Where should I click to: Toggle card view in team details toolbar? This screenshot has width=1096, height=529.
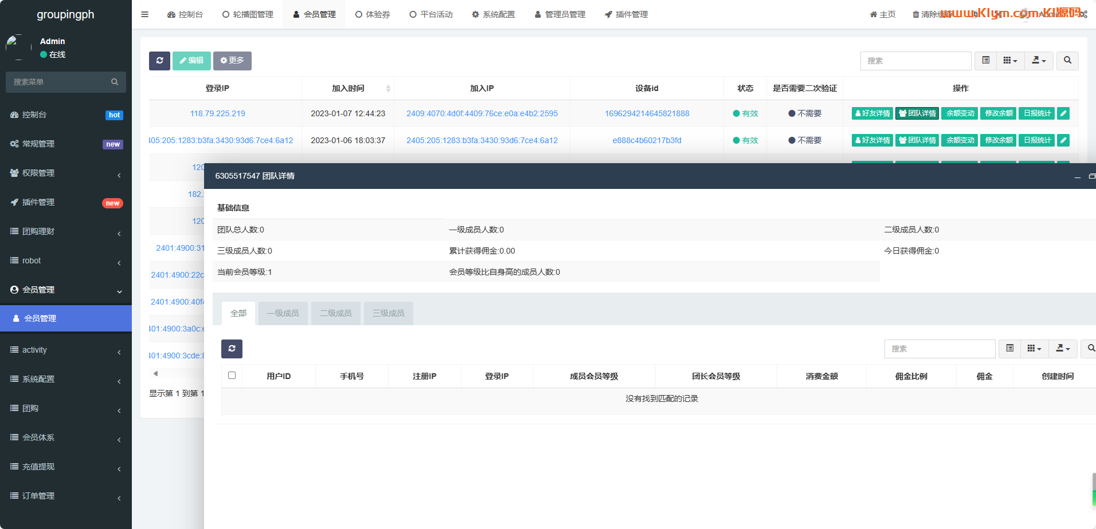(1010, 349)
